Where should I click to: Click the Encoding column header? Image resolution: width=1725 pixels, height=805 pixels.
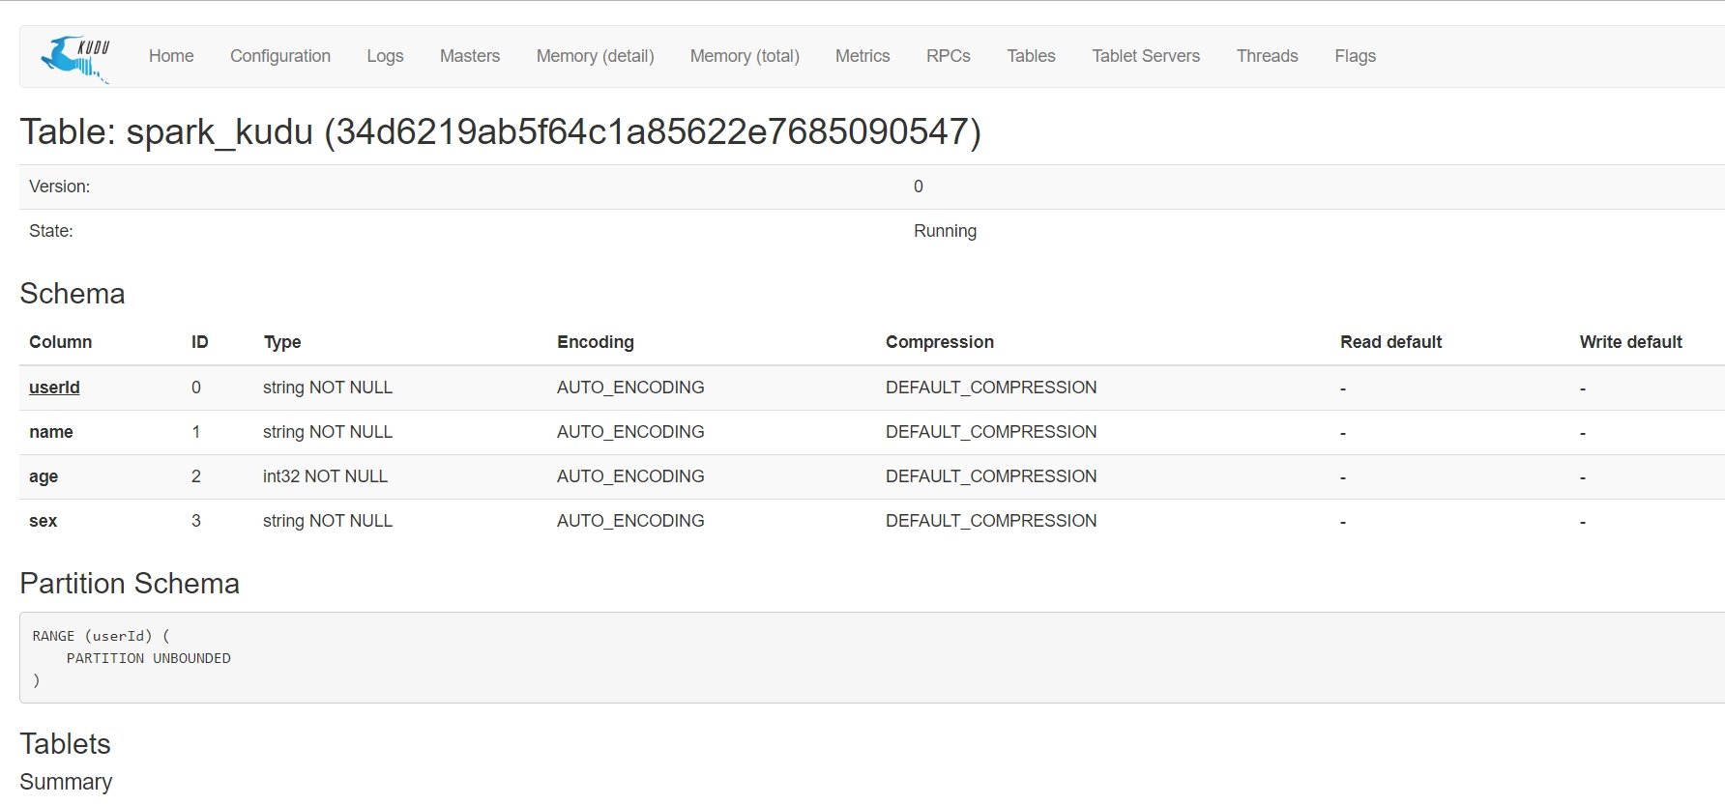pos(596,342)
